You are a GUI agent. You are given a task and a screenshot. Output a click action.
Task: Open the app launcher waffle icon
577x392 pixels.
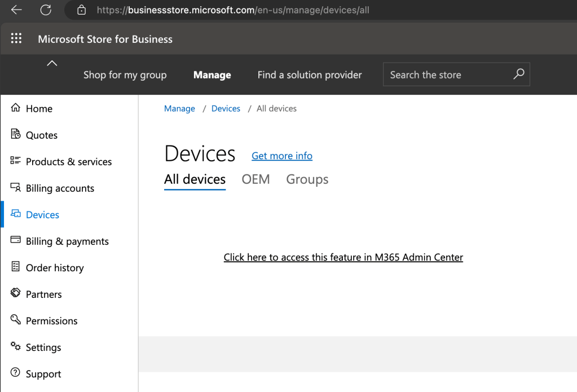16,39
